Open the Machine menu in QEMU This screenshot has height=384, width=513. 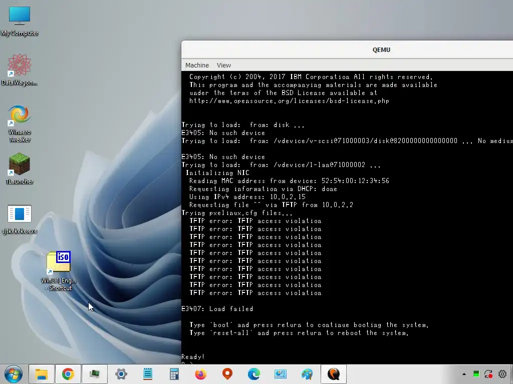[x=197, y=65]
